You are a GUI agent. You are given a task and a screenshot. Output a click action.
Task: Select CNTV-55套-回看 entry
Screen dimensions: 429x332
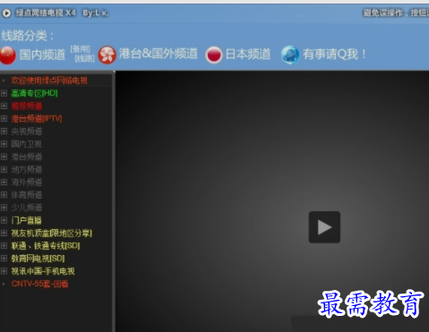39,284
